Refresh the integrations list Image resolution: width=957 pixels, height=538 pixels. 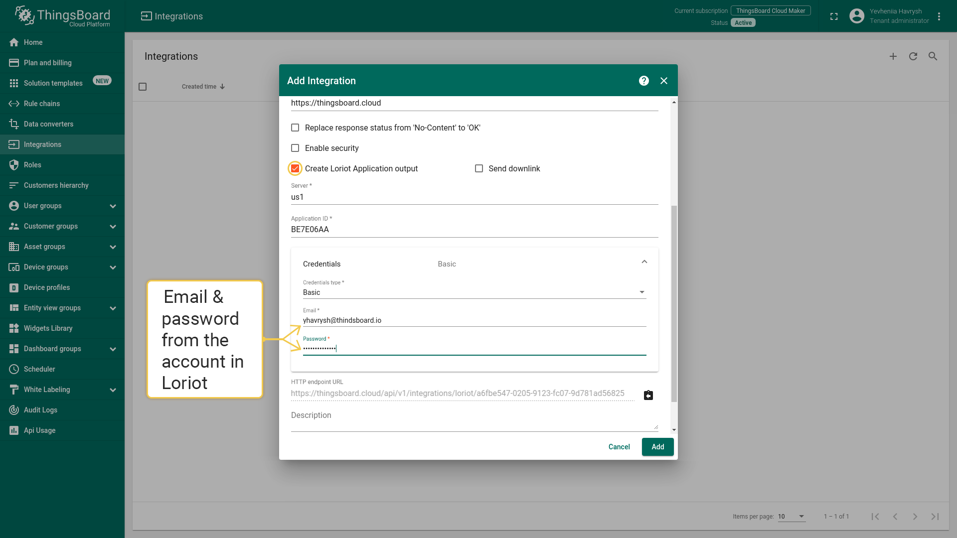[x=913, y=56]
